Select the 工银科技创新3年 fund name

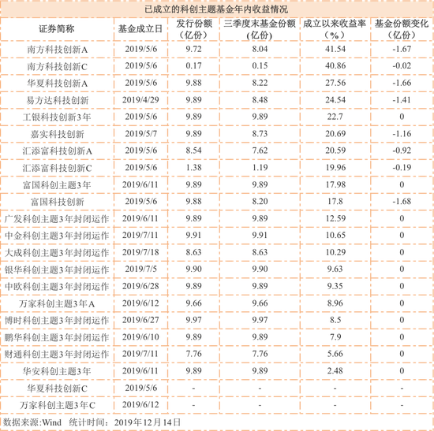57,117
